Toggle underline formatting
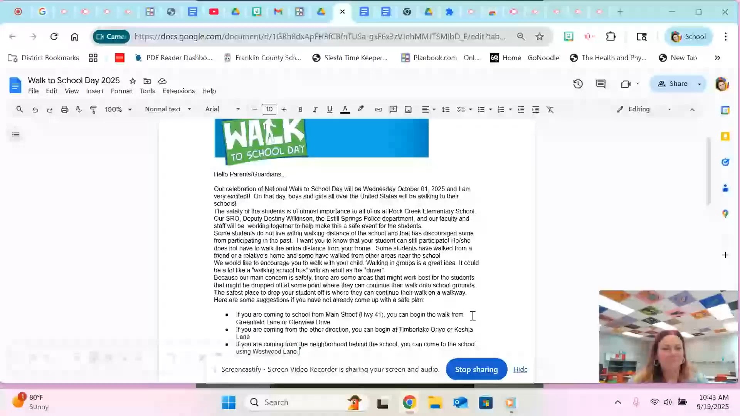This screenshot has width=740, height=416. [x=330, y=110]
